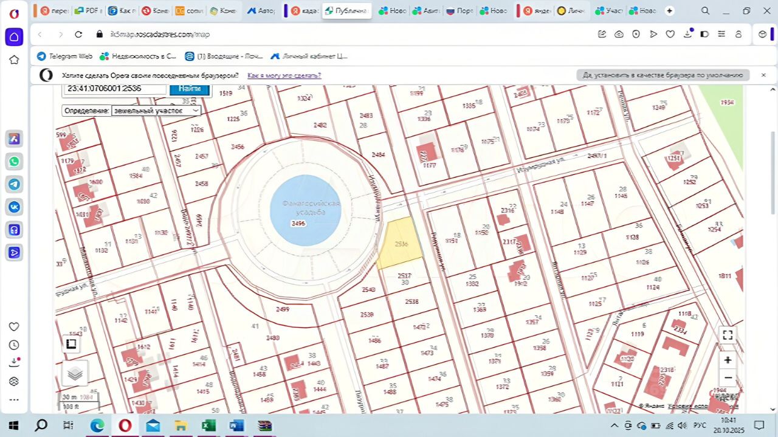Open Windows Start menu
This screenshot has height=437, width=778.
point(13,425)
